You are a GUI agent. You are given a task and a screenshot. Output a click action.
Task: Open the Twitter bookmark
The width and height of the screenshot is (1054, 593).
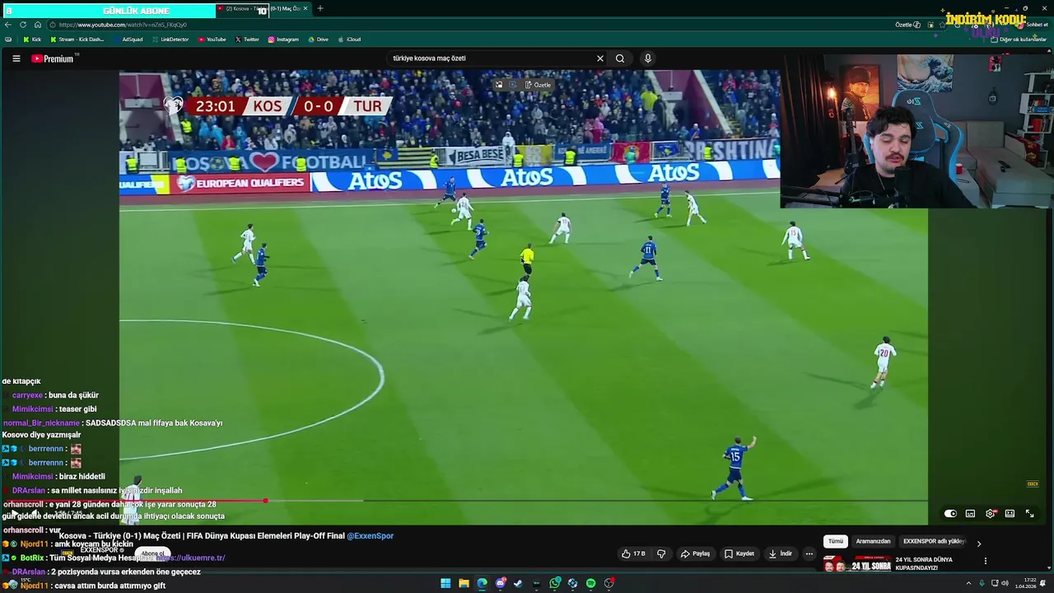[x=247, y=40]
